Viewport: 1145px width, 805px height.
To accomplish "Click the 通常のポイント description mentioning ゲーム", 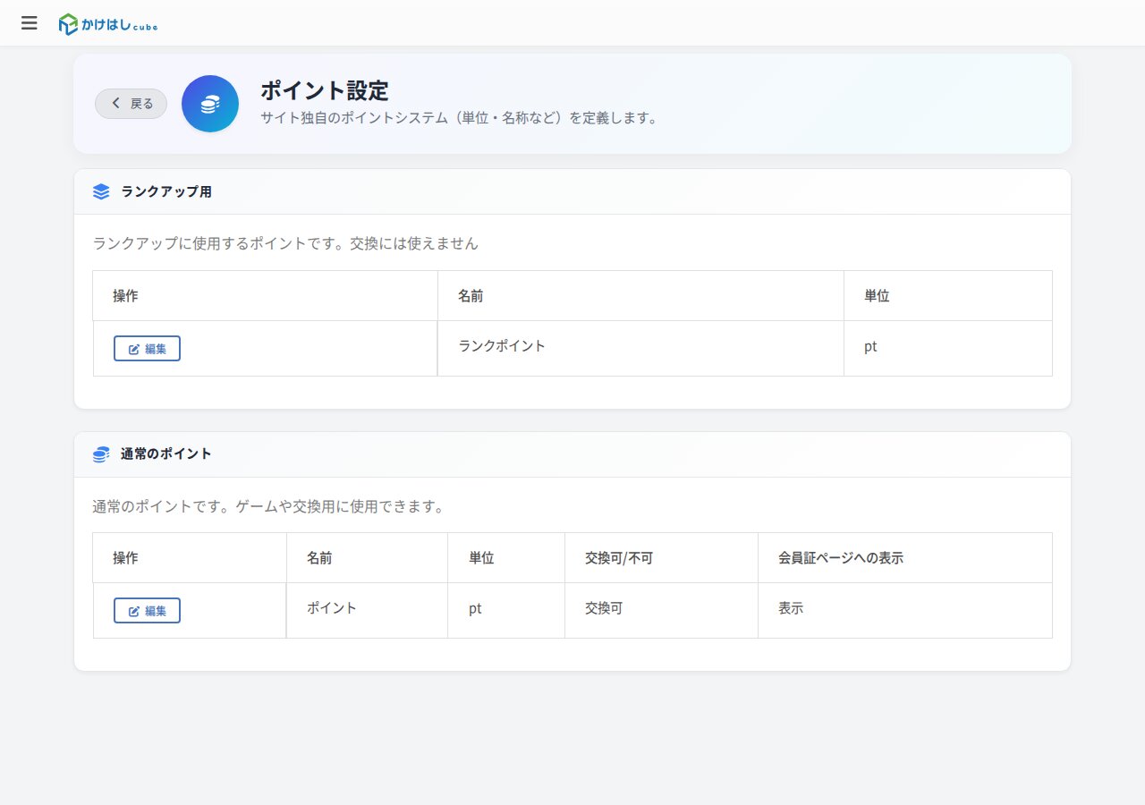I will (x=268, y=506).
